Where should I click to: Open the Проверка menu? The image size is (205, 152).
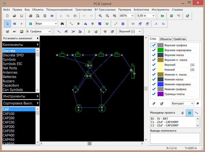pos(124,10)
